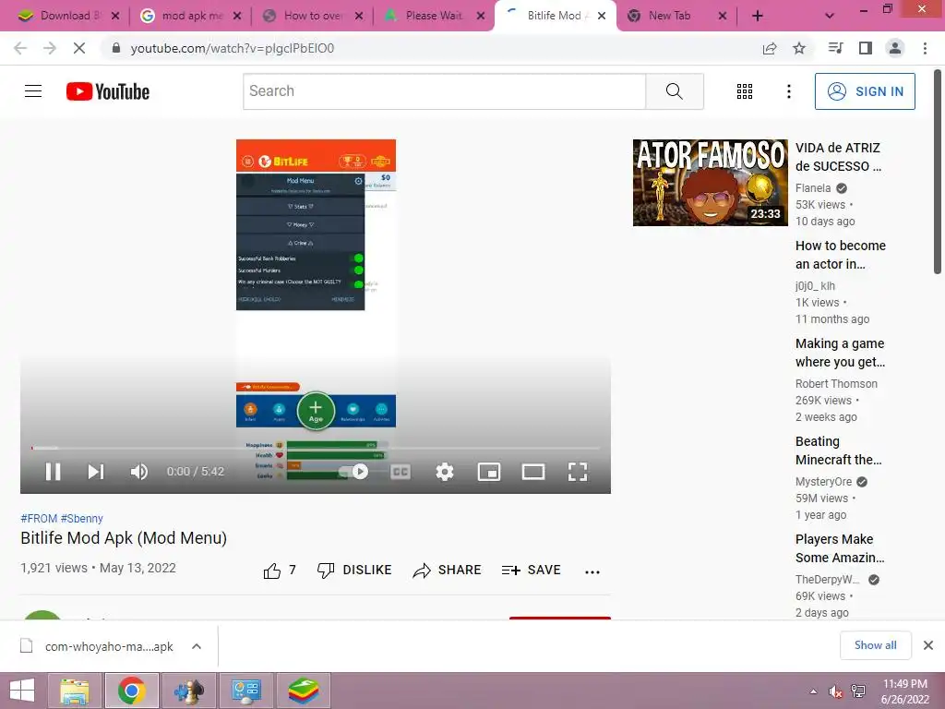
Task: Show hidden system tray icons
Action: point(813,691)
